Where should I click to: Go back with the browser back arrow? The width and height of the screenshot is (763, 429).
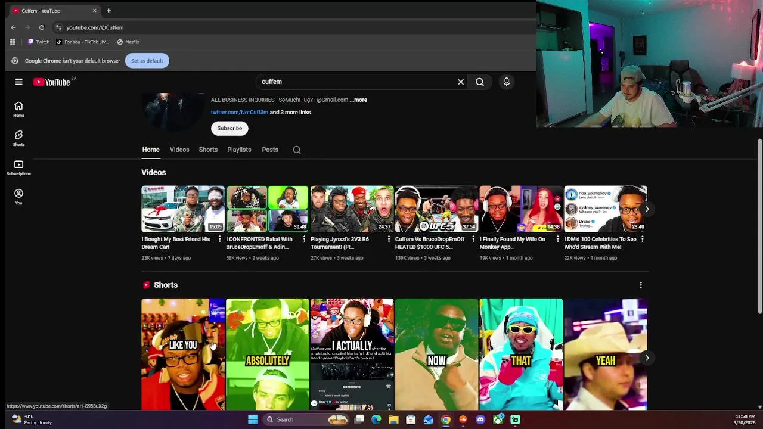pyautogui.click(x=13, y=27)
